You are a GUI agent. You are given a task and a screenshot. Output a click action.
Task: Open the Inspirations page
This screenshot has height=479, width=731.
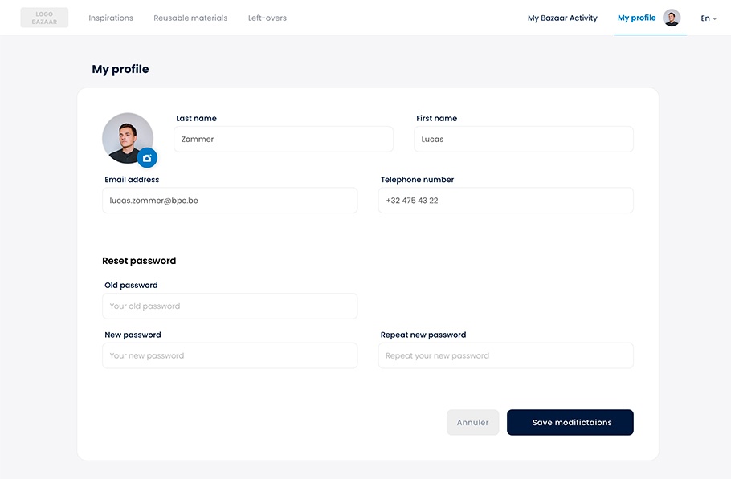coord(111,18)
